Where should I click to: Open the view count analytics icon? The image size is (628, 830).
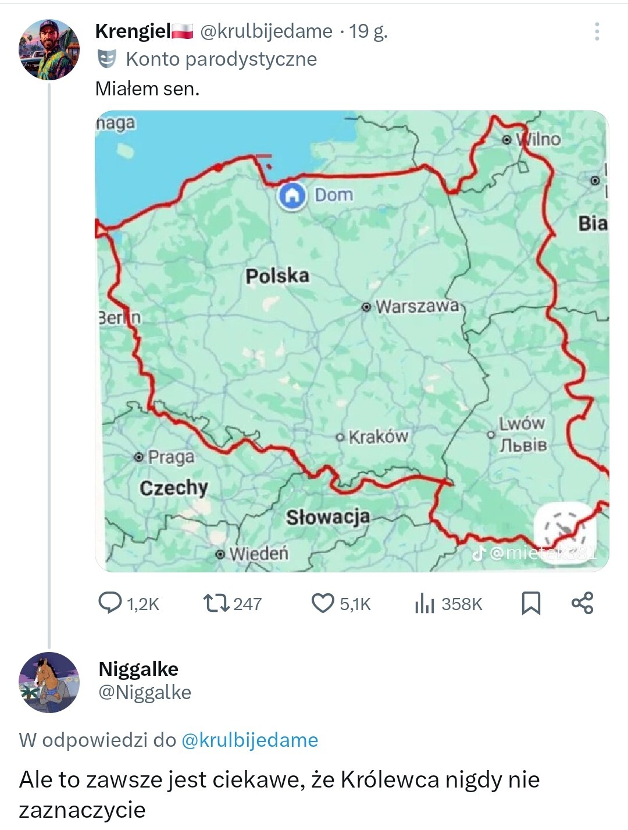424,604
